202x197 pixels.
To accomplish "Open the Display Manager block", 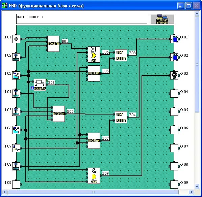I will pyautogui.click(x=162, y=19).
